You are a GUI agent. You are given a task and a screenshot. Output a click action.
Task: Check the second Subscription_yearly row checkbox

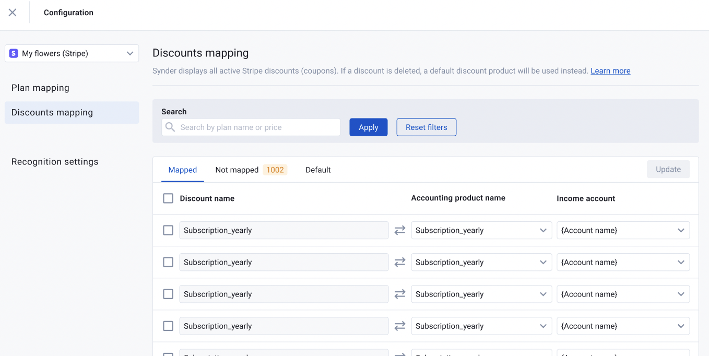168,262
